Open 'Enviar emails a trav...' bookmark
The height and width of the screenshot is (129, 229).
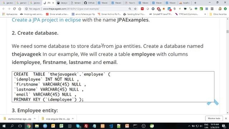pyautogui.click(x=57, y=14)
